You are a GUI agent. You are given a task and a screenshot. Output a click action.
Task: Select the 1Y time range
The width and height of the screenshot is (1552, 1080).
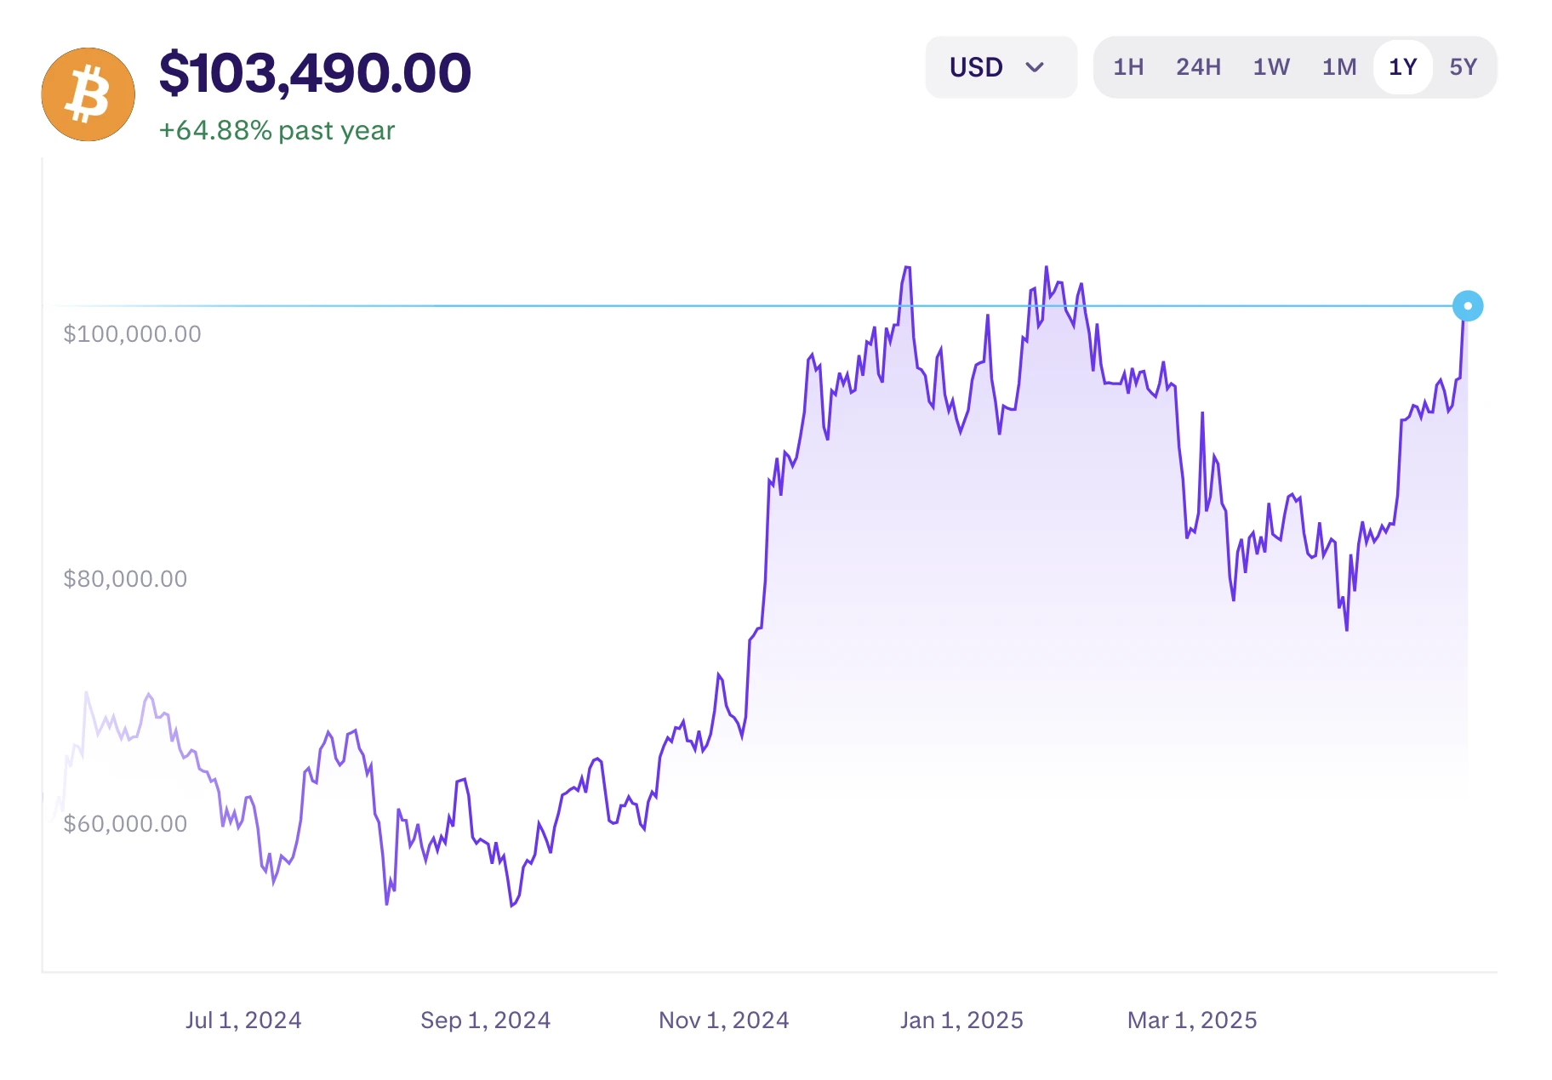(x=1403, y=67)
